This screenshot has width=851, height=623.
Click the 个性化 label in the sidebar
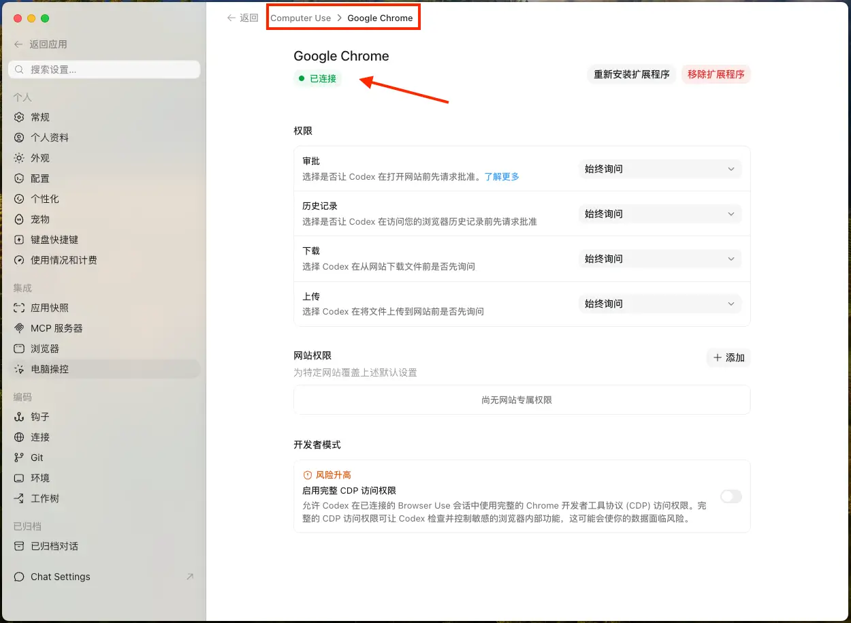click(45, 199)
